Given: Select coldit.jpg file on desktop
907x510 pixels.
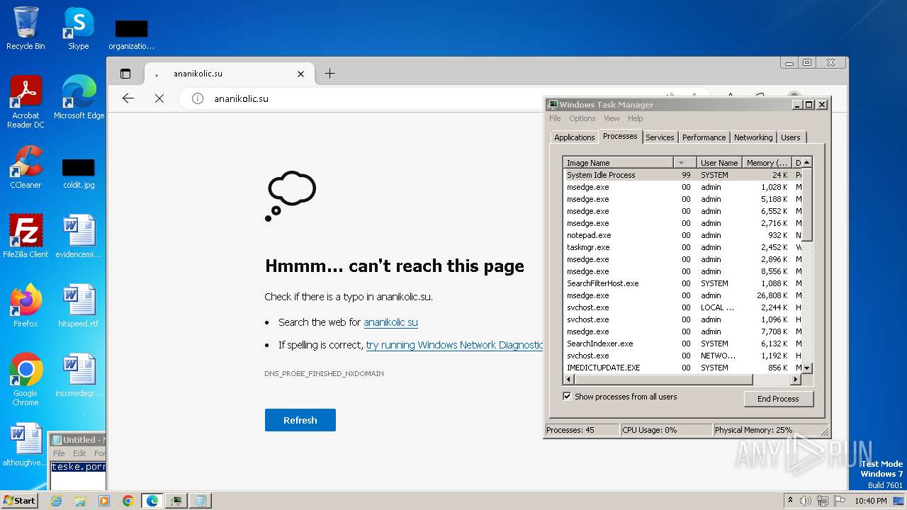Looking at the screenshot, I should (78, 172).
